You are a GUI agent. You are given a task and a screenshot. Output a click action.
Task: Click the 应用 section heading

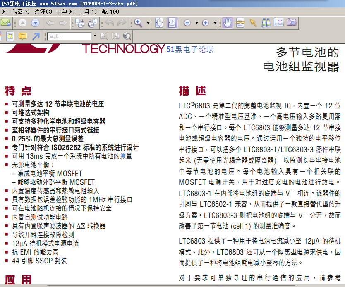(18, 280)
